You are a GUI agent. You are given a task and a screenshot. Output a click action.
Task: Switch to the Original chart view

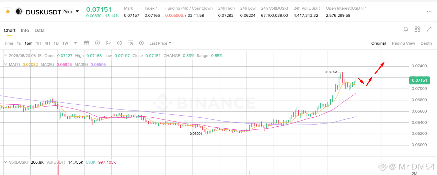pyautogui.click(x=379, y=43)
